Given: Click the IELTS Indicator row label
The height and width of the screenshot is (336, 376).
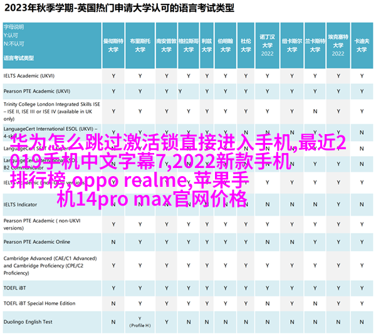Looking at the screenshot, I should [21, 204].
